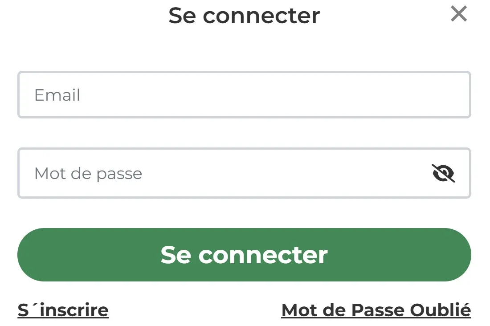This screenshot has height=326, width=490.
Task: Submit the login form via Se connecter
Action: coord(244,255)
